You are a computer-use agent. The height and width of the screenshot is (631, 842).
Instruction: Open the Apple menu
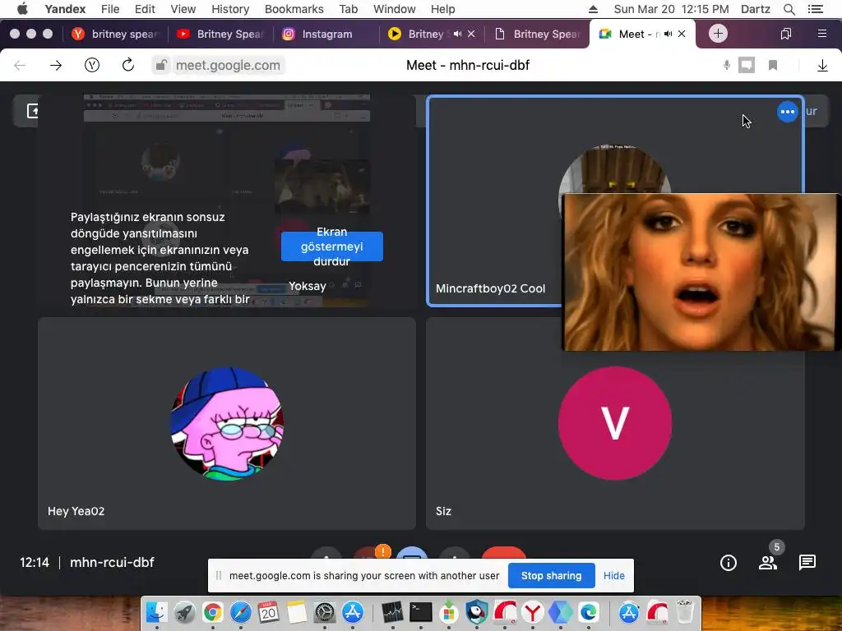point(22,9)
